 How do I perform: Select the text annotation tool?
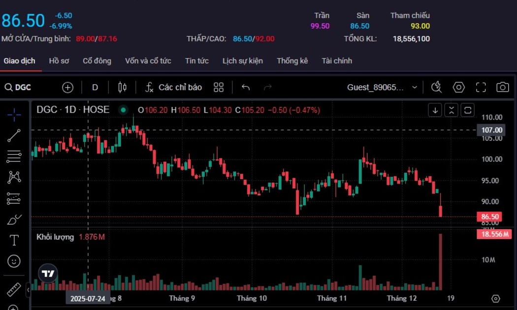coord(14,240)
